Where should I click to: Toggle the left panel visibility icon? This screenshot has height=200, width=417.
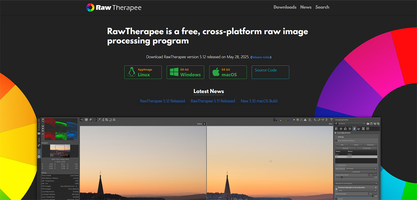point(81,119)
